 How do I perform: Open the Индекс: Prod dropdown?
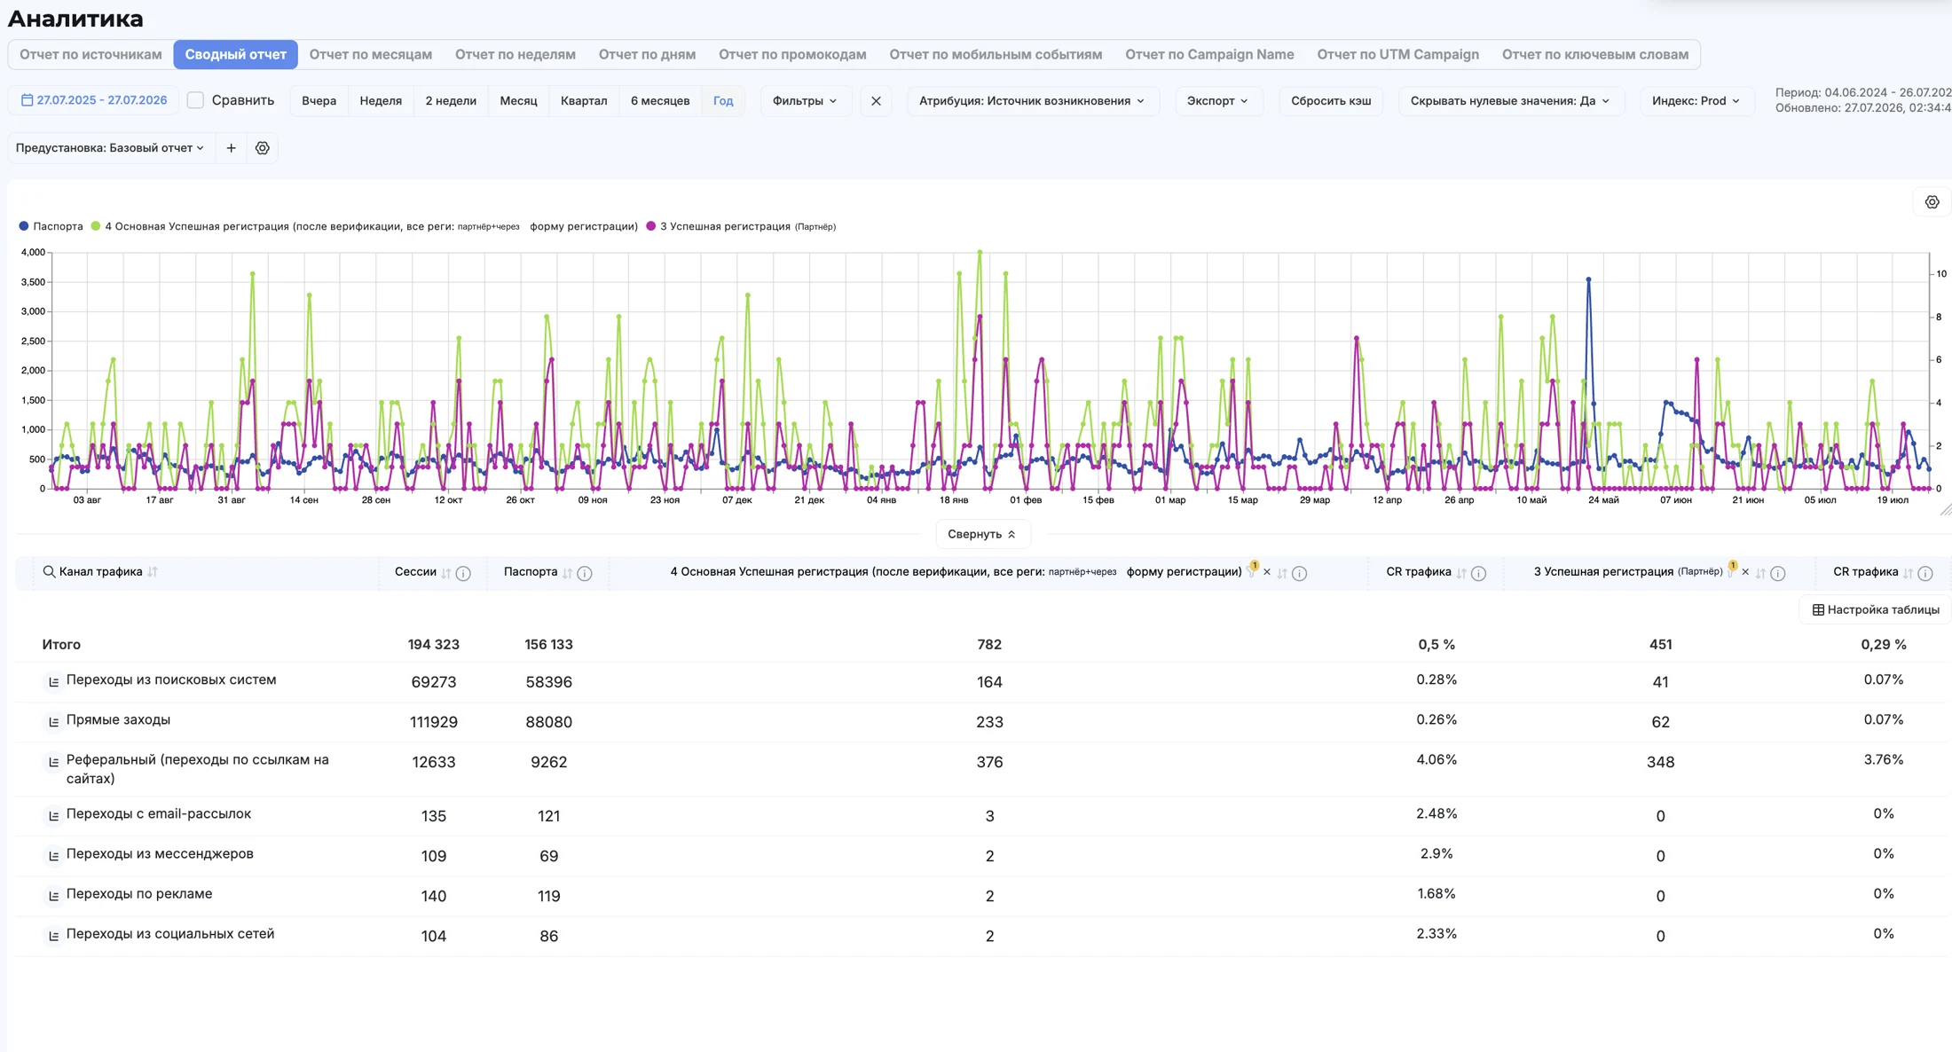1696,101
